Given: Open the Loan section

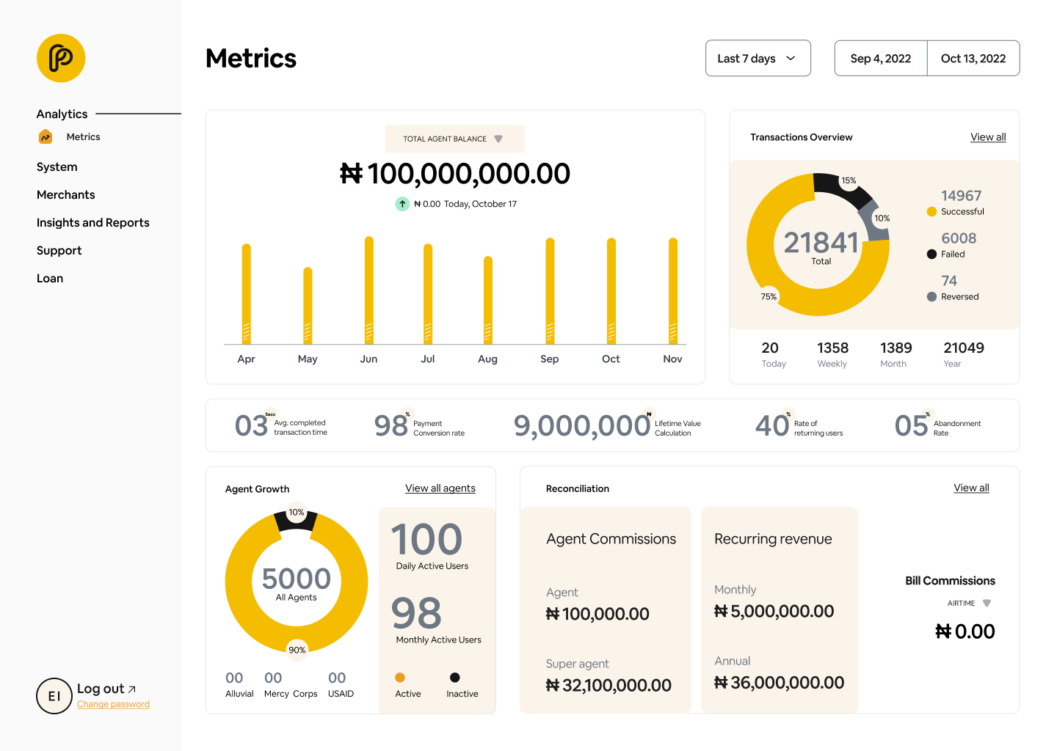Looking at the screenshot, I should tap(50, 278).
